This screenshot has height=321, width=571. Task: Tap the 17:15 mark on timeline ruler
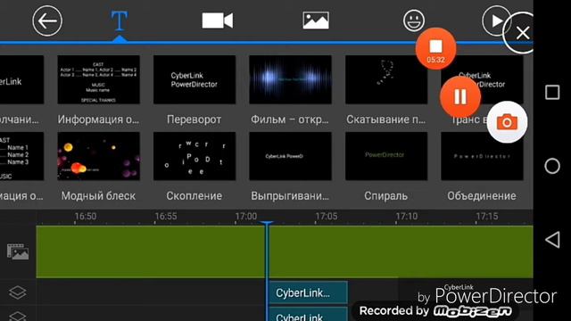pyautogui.click(x=486, y=216)
